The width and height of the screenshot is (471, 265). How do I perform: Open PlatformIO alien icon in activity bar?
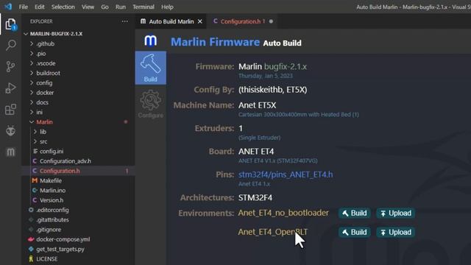click(x=11, y=131)
